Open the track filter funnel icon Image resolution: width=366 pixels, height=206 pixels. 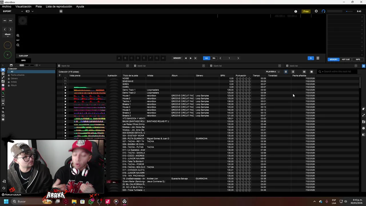pyautogui.click(x=59, y=76)
